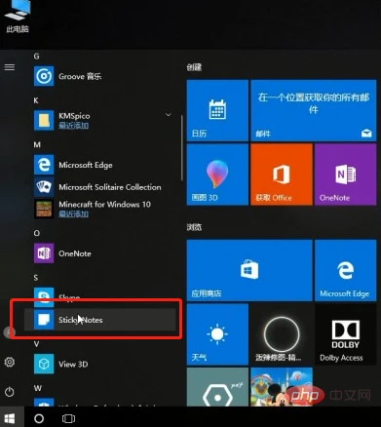
Task: Click the app list scrollbar
Action: (181, 148)
